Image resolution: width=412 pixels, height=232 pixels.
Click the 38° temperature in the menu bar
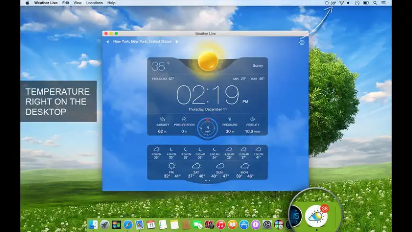point(333,3)
